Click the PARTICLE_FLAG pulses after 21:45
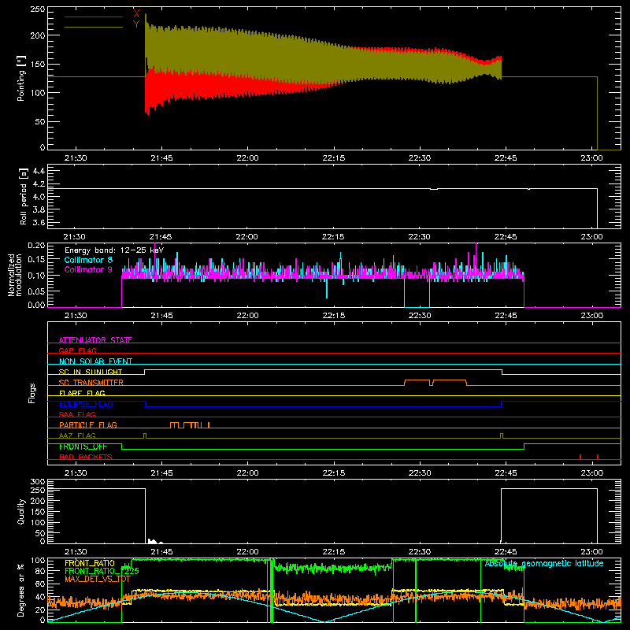 click(x=190, y=425)
